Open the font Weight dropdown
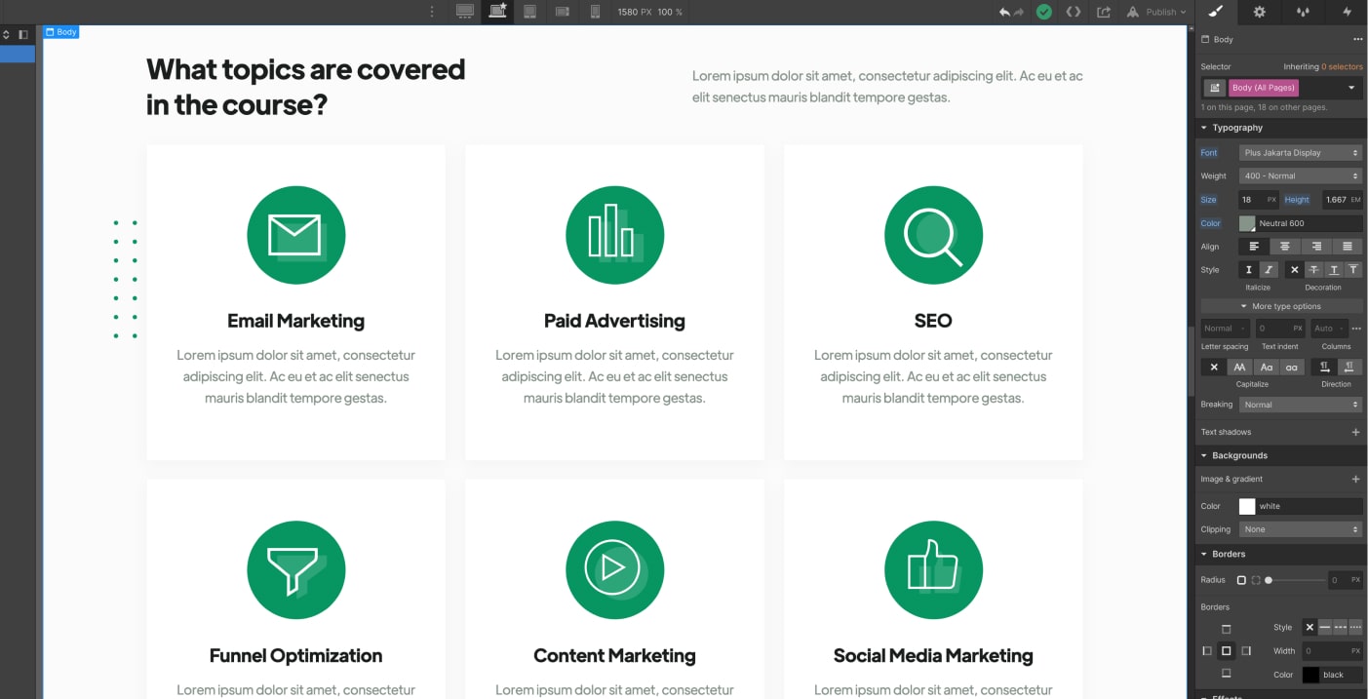This screenshot has height=699, width=1368. pyautogui.click(x=1300, y=175)
